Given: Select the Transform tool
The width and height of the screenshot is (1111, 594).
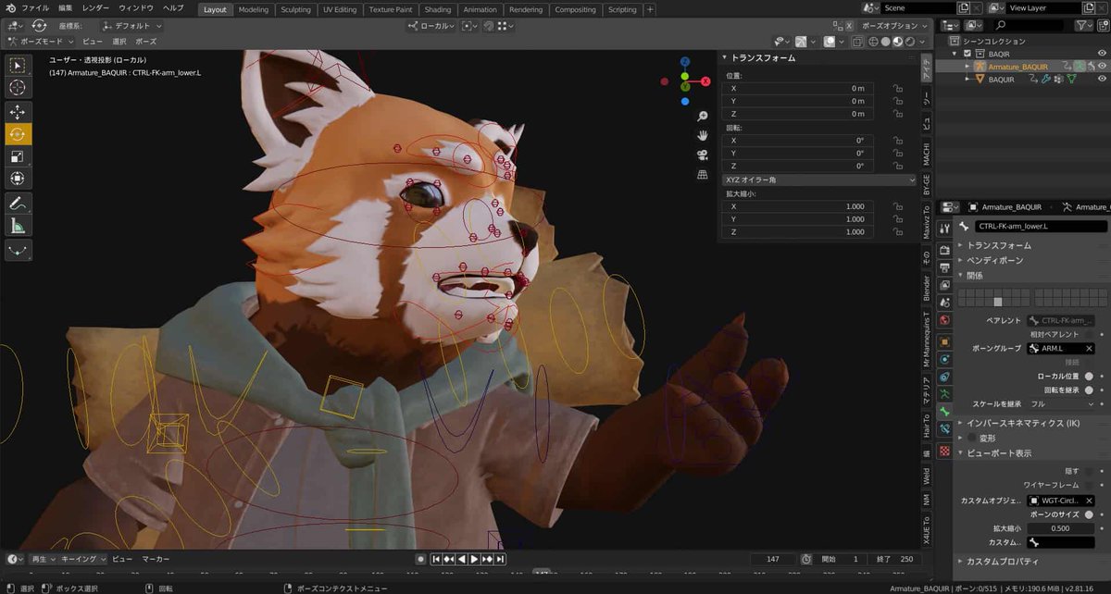Looking at the screenshot, I should [18, 179].
